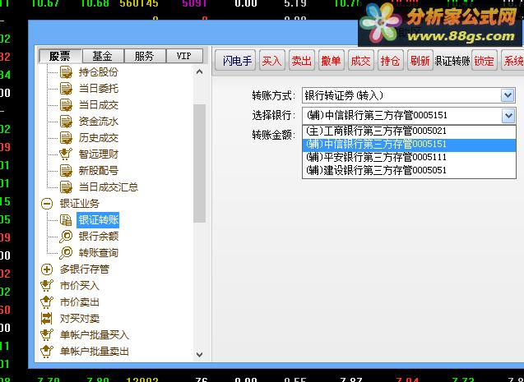Screen dimensions: 524x382
Task: Switch to the 服务 tab
Action: click(145, 56)
